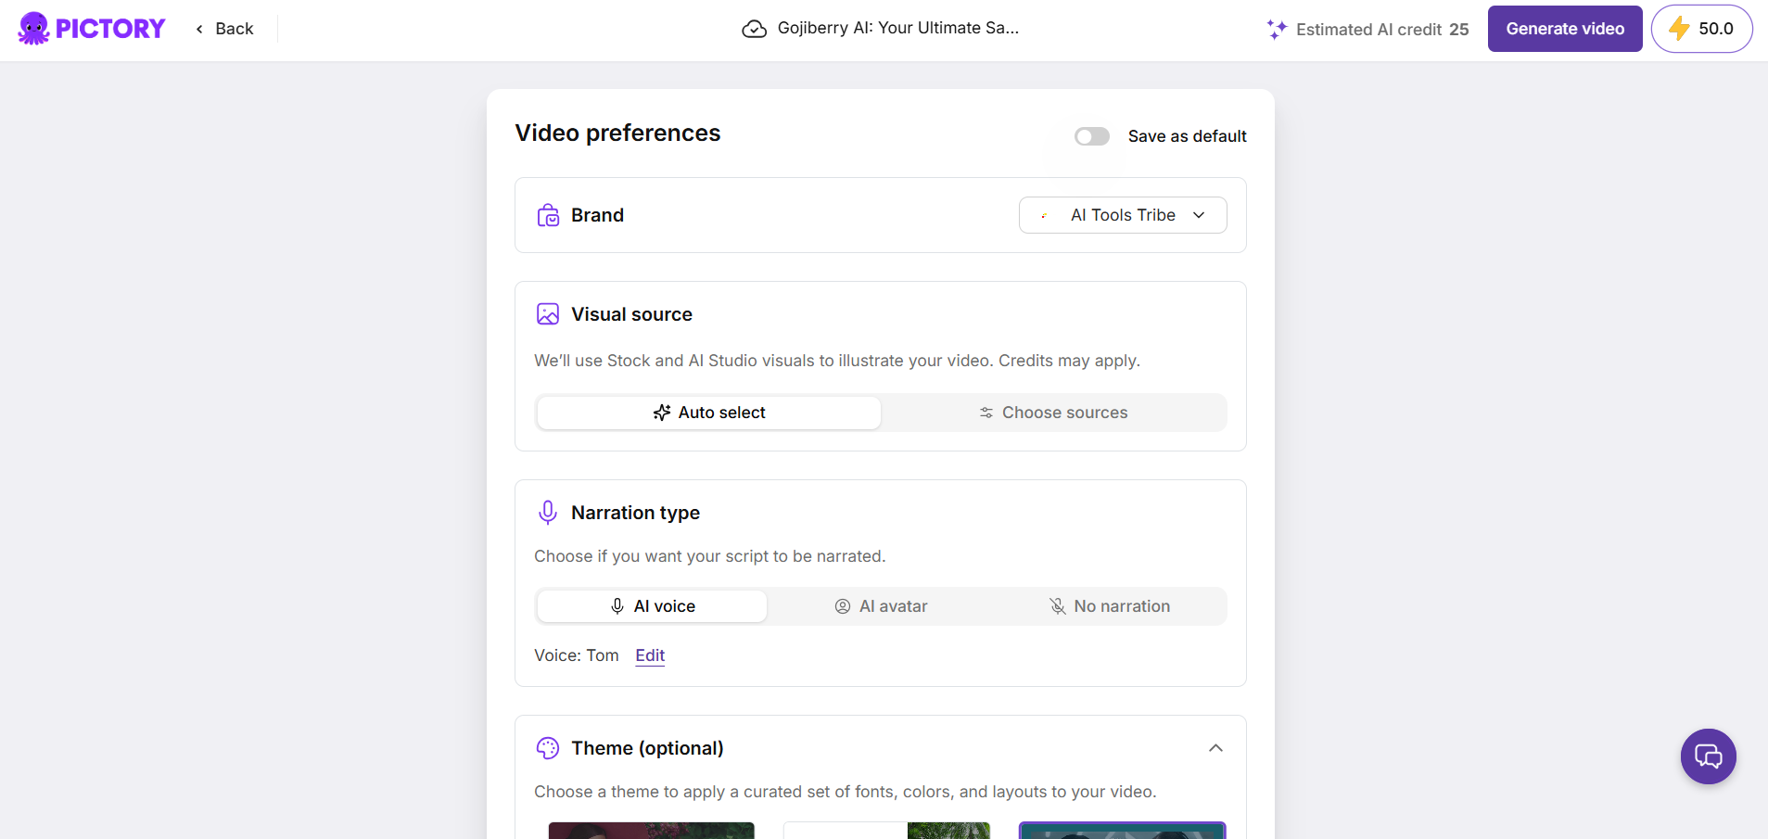Edit the Tom voice
The height and width of the screenshot is (839, 1768).
click(650, 655)
